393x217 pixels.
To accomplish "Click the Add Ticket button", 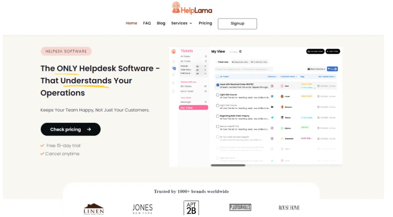I will [x=333, y=51].
